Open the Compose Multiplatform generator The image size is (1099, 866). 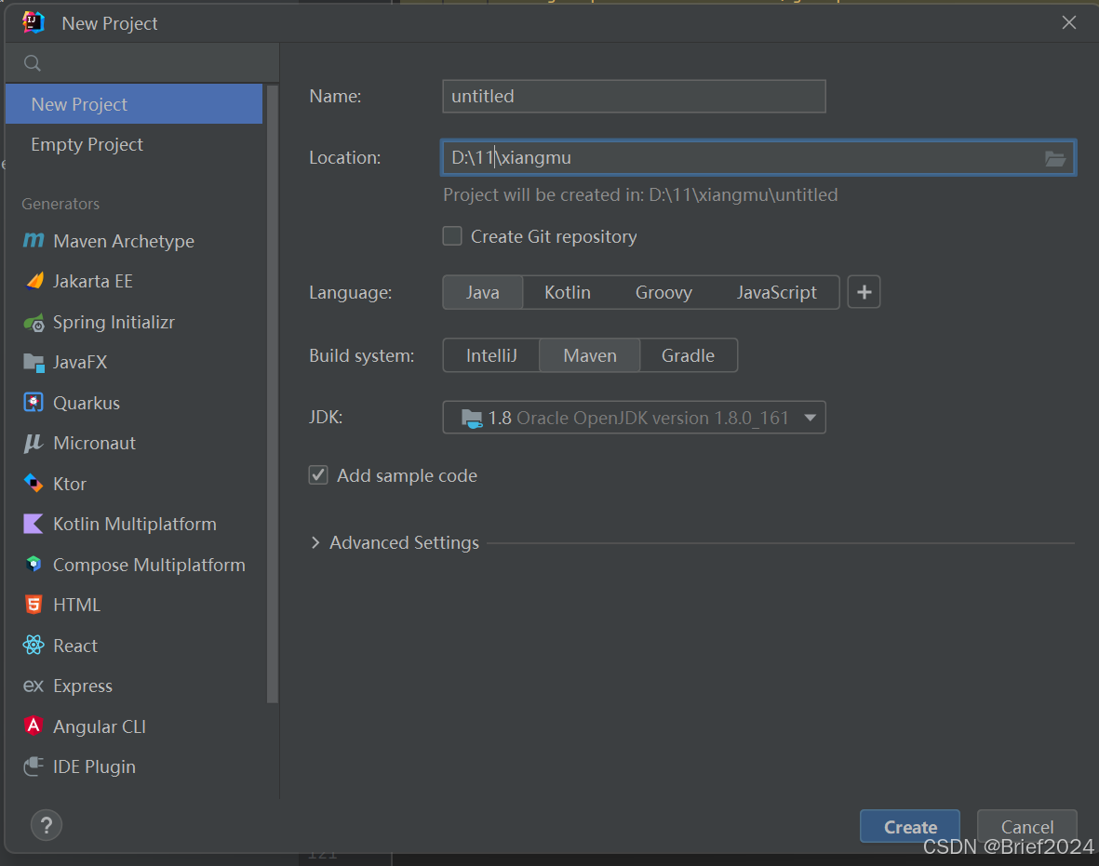click(134, 565)
